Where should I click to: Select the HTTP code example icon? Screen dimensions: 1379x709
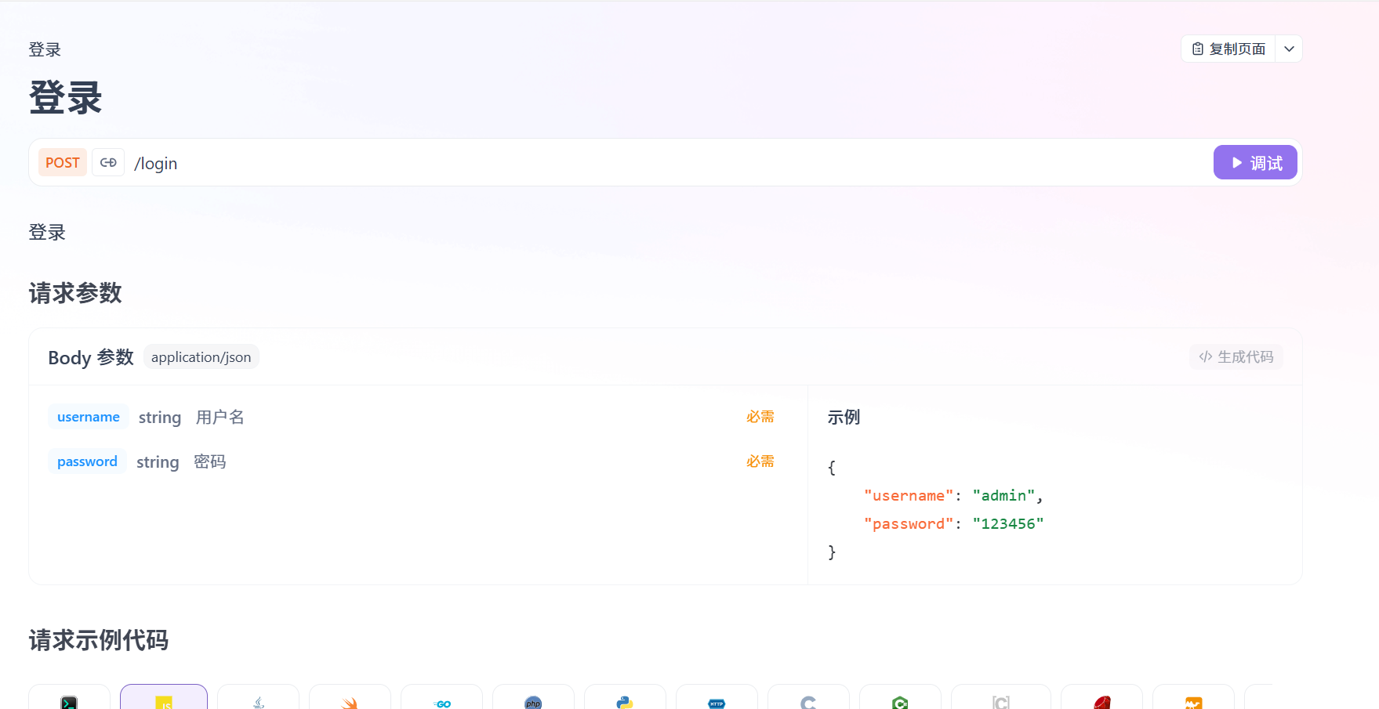[717, 701]
